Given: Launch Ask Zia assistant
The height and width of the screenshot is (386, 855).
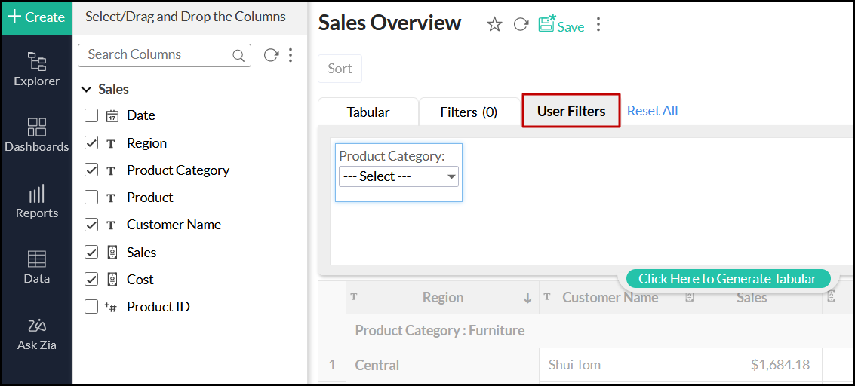Looking at the screenshot, I should [36, 333].
